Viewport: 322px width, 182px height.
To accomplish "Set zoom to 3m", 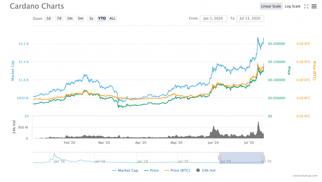I will pyautogui.click(x=80, y=19).
